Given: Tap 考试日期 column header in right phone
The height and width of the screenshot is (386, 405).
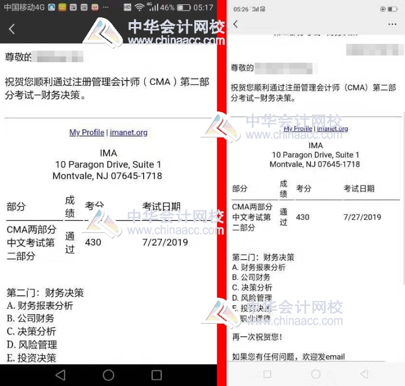Looking at the screenshot, I should click(359, 189).
